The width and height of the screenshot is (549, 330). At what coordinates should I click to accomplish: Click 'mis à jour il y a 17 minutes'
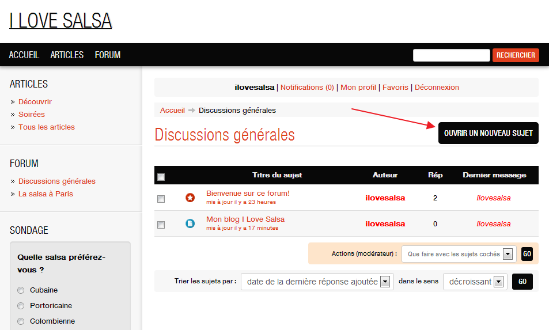click(x=243, y=228)
